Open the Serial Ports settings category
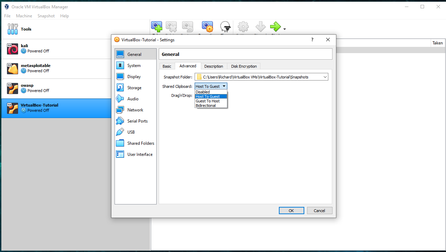 135,121
